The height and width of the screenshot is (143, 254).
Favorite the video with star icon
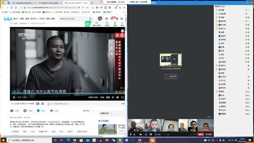(x=38, y=110)
